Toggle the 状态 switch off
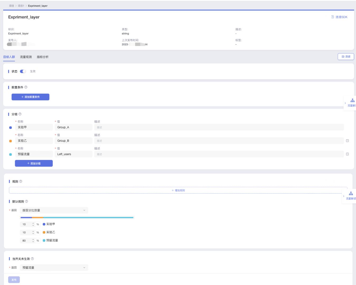 23,71
